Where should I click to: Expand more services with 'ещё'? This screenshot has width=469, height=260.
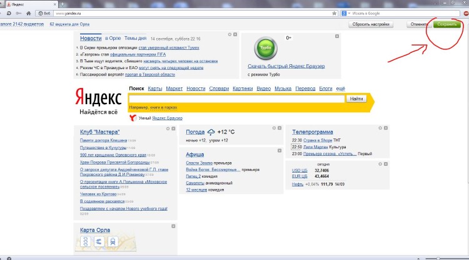[x=340, y=89]
